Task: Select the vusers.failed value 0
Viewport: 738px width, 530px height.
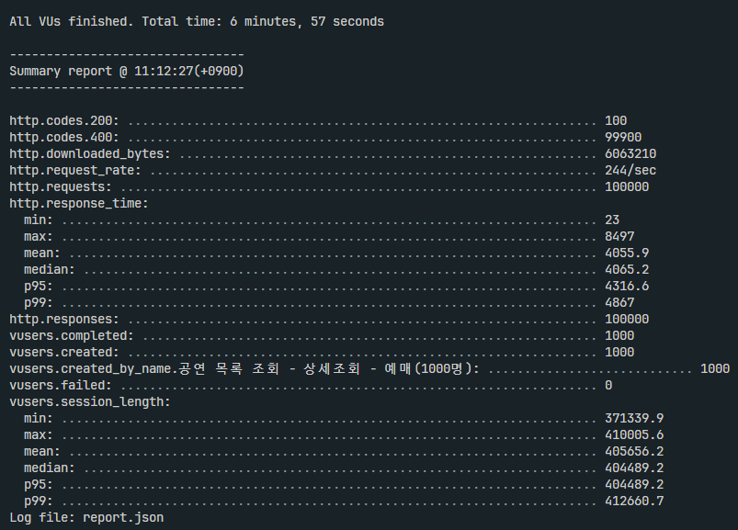Action: click(608, 385)
